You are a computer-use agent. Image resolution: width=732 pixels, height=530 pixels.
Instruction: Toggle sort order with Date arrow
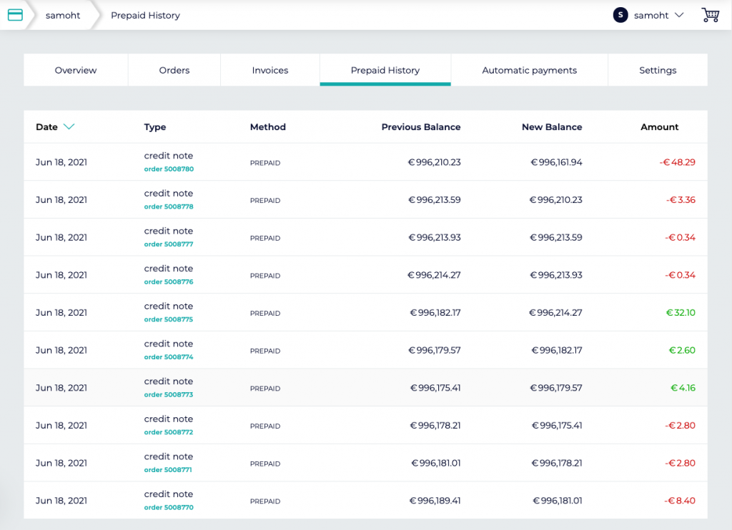click(69, 127)
